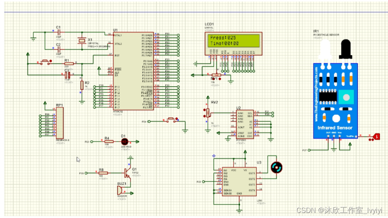Click the push button on P24 line
The height and width of the screenshot is (218, 388).
point(171,120)
